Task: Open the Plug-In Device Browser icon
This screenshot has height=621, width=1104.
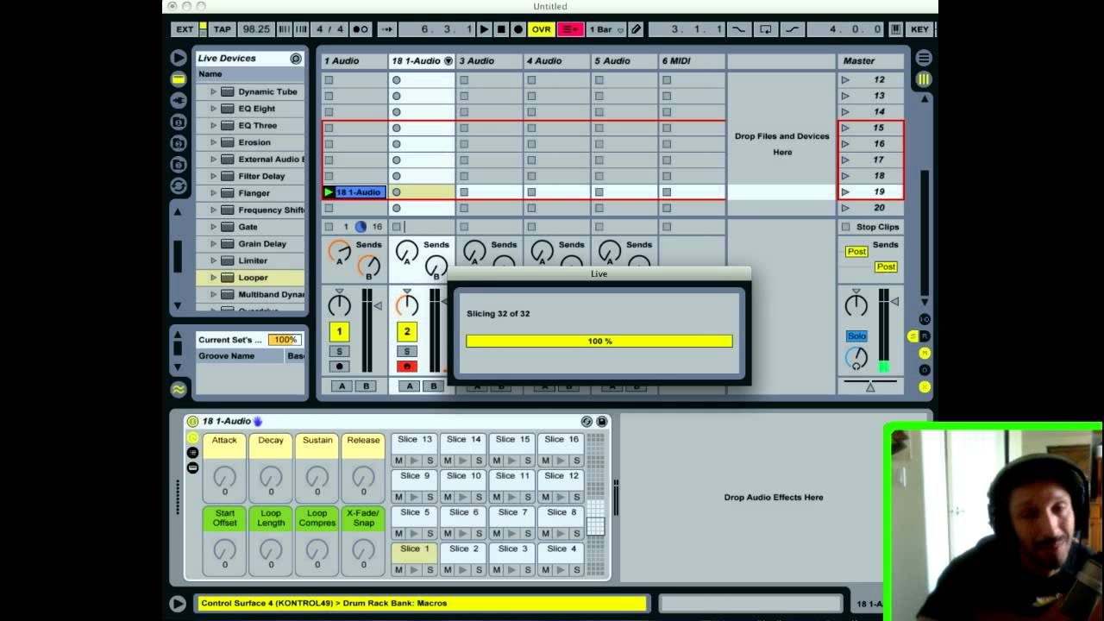Action: (179, 100)
